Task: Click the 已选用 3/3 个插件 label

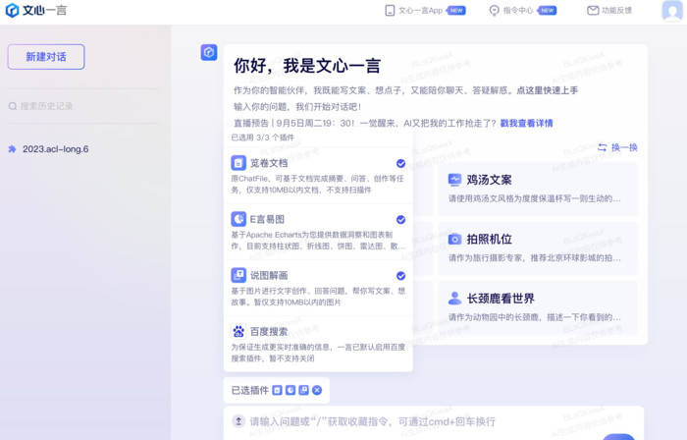Action: click(x=262, y=137)
